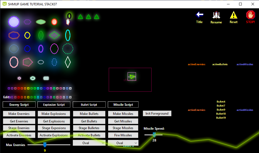This screenshot has width=259, height=153.
Task: Click the blue arrow Title icon
Action: pyautogui.click(x=199, y=15)
